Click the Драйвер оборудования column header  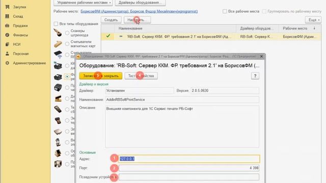[x=257, y=28]
